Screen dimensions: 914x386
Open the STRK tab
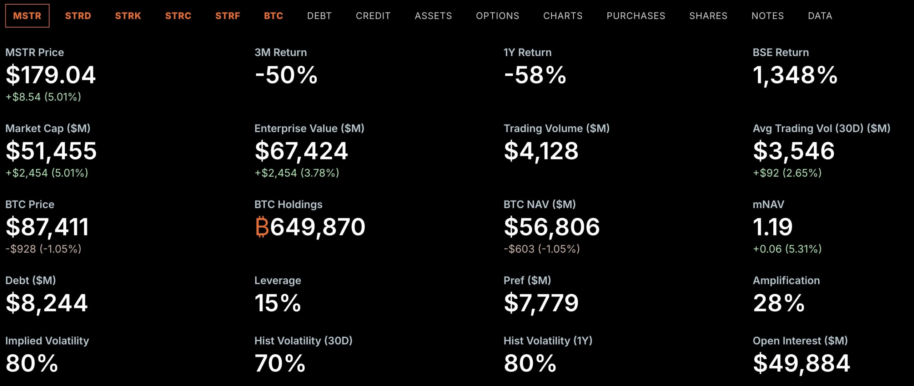[128, 16]
